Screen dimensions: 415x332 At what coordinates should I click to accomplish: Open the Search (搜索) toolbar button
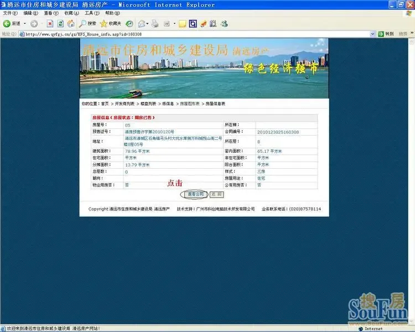coord(87,24)
